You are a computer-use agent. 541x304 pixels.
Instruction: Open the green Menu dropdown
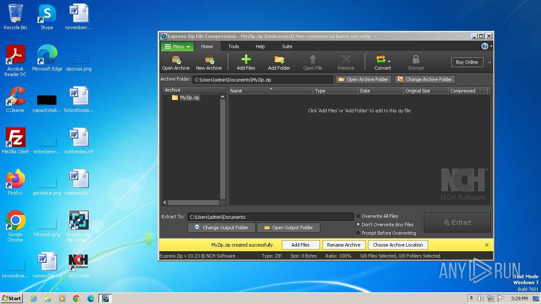177,46
